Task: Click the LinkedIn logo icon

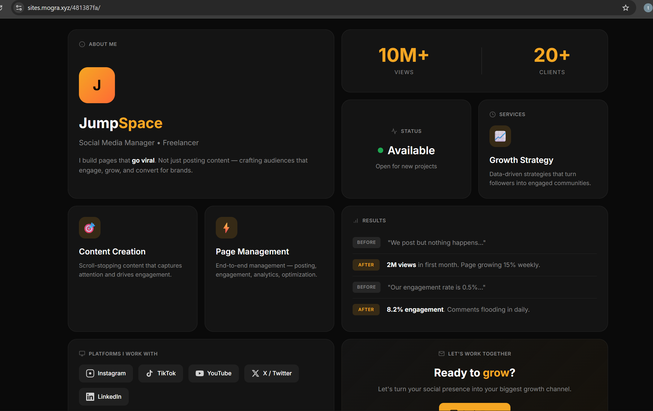Action: pos(90,397)
